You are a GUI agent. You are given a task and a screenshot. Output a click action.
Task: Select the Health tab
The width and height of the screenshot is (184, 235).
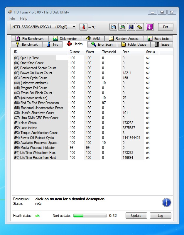tap(75, 44)
